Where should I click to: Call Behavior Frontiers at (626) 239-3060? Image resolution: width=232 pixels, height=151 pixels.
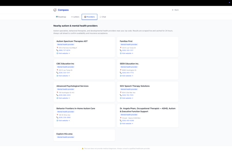pyautogui.click(x=64, y=118)
